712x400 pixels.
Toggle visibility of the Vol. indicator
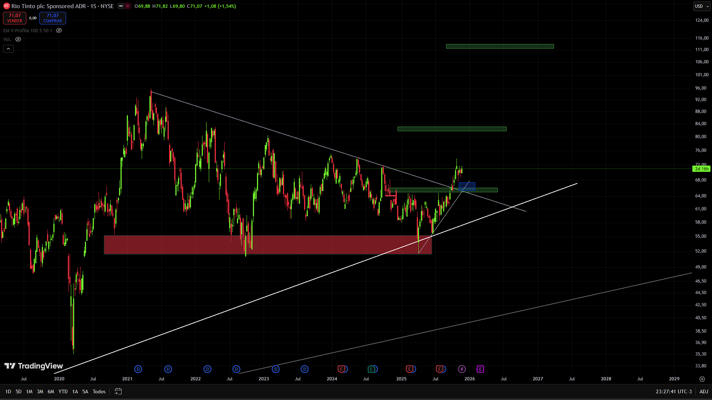[x=18, y=39]
